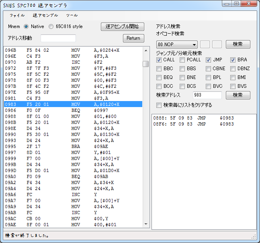Enable the BEQ checkbox
This screenshot has height=243, width=260.
(159, 77)
